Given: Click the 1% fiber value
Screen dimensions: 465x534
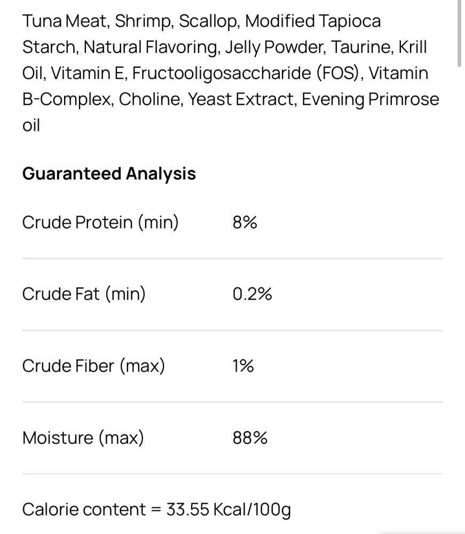Looking at the screenshot, I should [243, 366].
